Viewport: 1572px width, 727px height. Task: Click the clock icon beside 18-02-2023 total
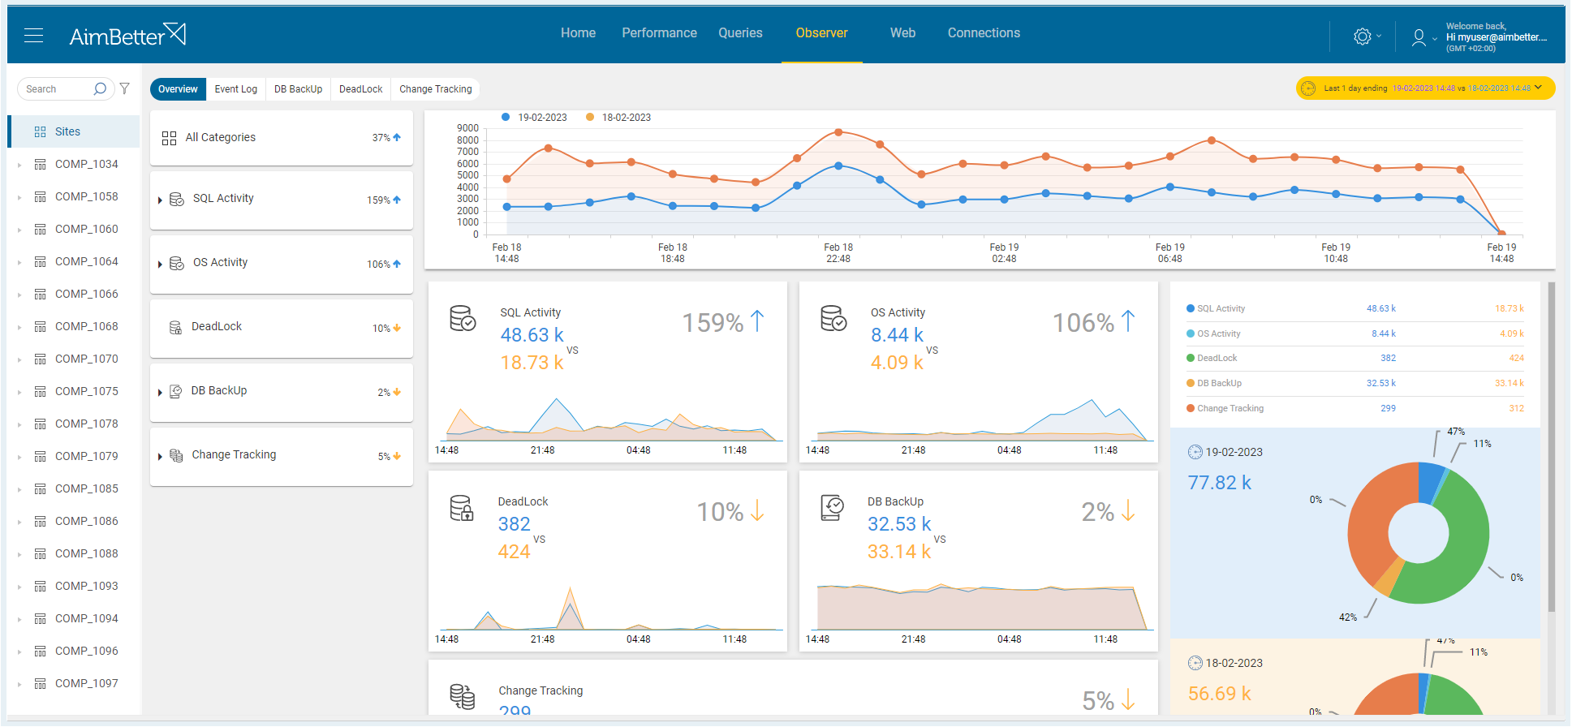point(1195,663)
